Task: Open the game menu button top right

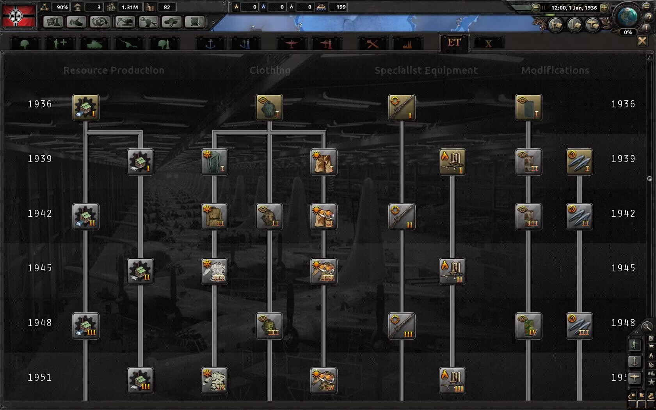Action: tap(647, 6)
